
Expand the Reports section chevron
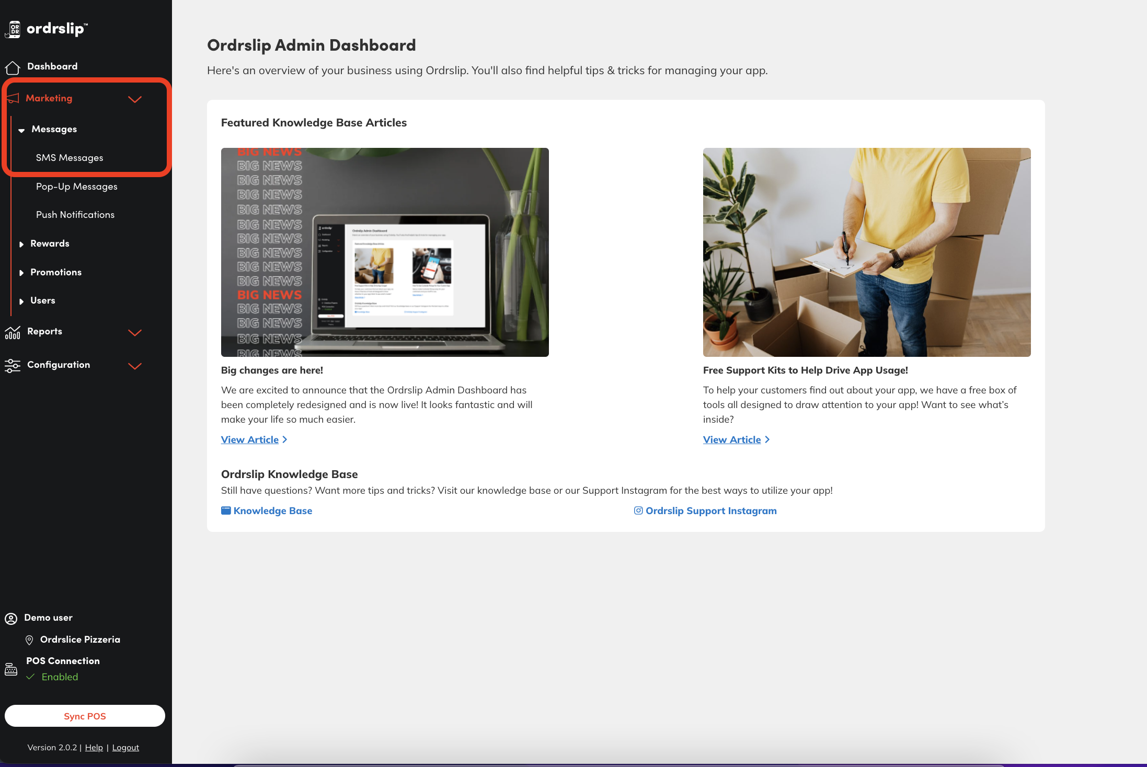pos(135,333)
